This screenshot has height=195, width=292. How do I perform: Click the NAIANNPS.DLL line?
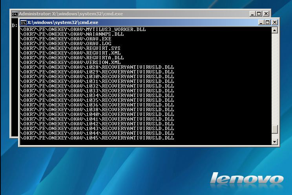point(72,34)
